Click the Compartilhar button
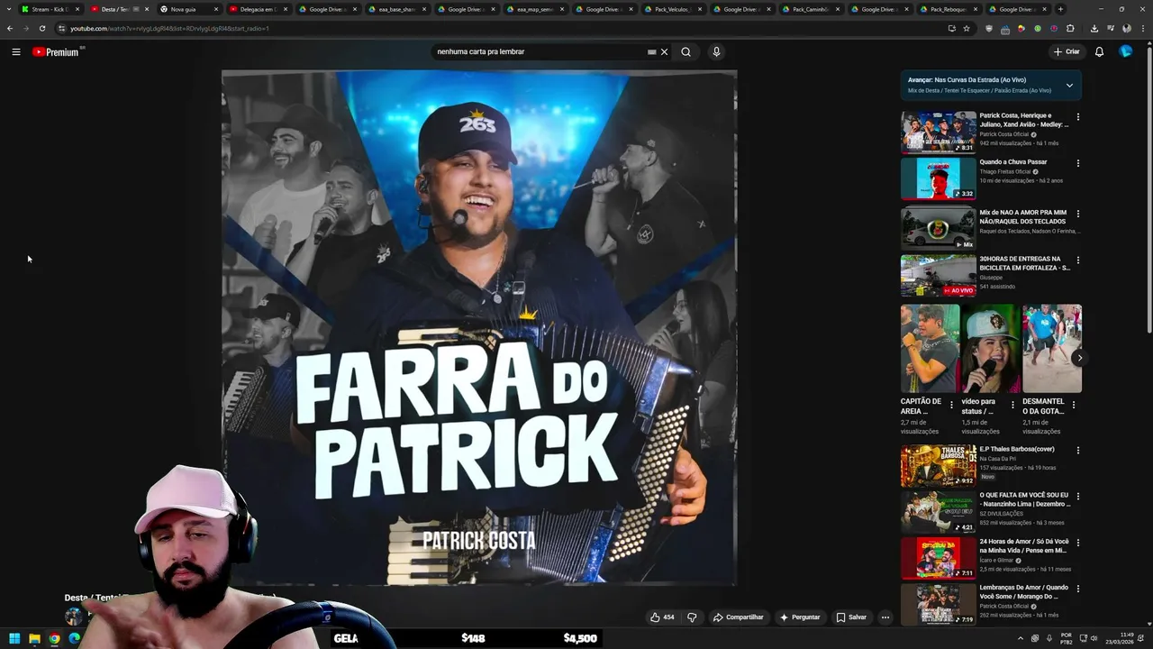 pyautogui.click(x=739, y=617)
